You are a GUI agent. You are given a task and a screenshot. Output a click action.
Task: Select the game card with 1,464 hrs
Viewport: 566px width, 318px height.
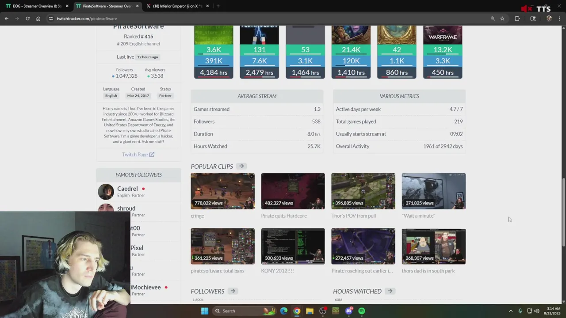pos(305,52)
